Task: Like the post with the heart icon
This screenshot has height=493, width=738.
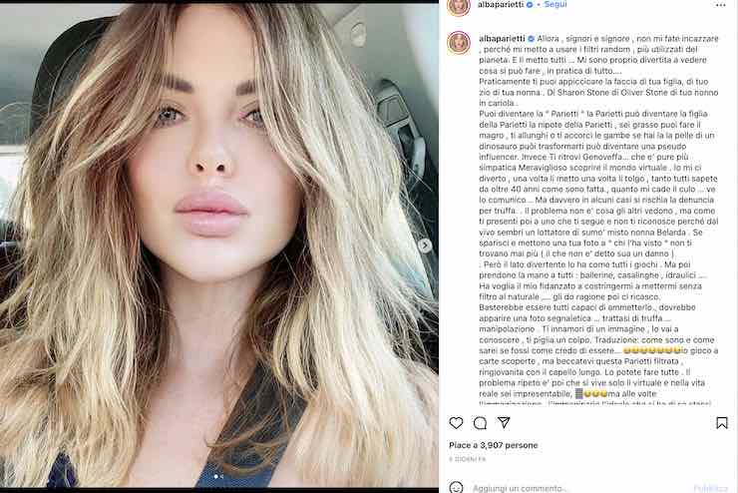Action: [456, 423]
